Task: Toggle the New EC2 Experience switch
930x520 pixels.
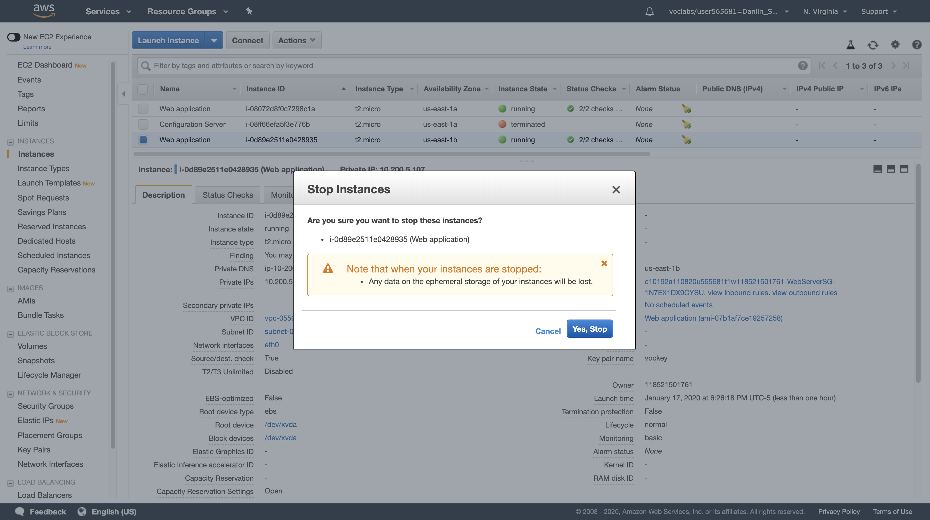Action: pyautogui.click(x=14, y=37)
